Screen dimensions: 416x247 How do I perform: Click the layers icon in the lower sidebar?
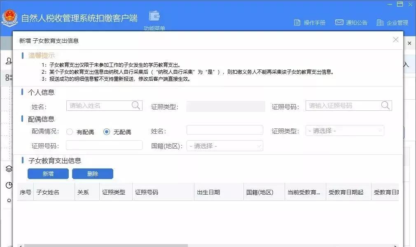click(9, 169)
